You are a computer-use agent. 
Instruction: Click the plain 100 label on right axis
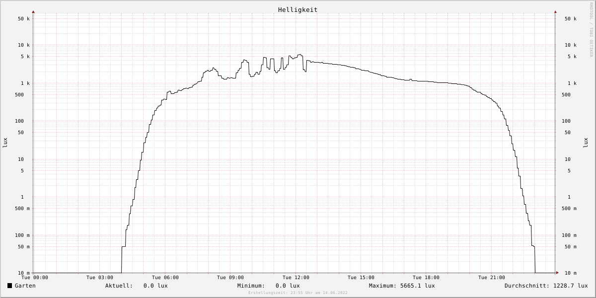click(x=566, y=121)
